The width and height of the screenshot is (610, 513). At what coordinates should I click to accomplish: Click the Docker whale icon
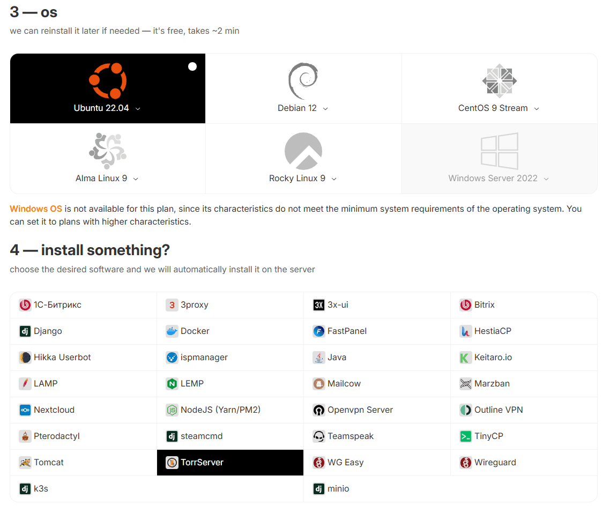click(172, 331)
